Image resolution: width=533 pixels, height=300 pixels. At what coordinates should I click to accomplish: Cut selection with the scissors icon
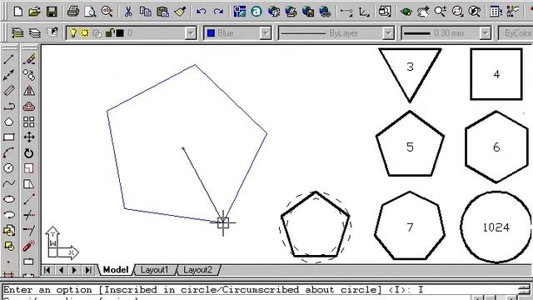click(x=128, y=12)
